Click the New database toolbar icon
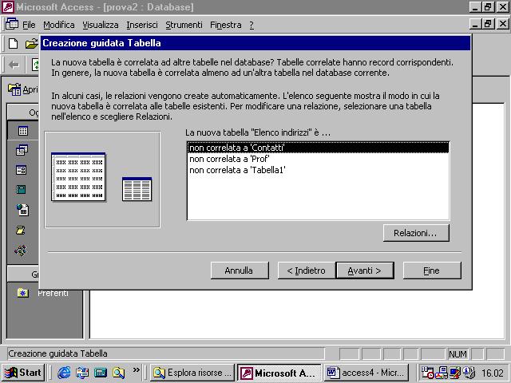Viewport: 511px width, 383px height. 14,43
